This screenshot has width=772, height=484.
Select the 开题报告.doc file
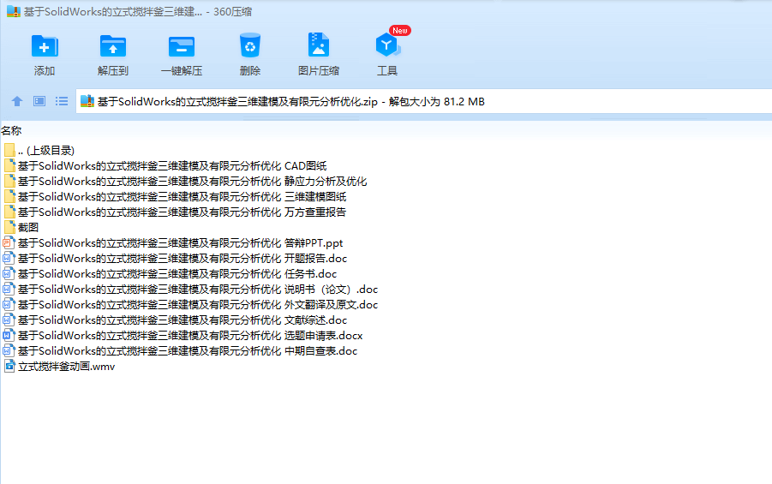click(176, 259)
